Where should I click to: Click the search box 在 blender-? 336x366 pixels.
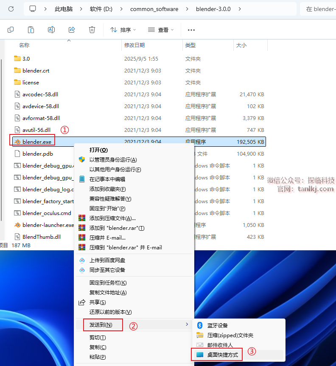point(318,9)
